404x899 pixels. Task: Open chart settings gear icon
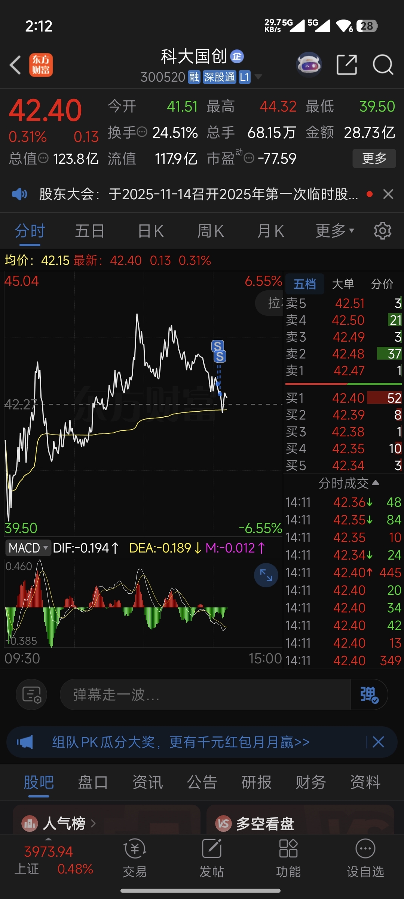click(x=382, y=231)
